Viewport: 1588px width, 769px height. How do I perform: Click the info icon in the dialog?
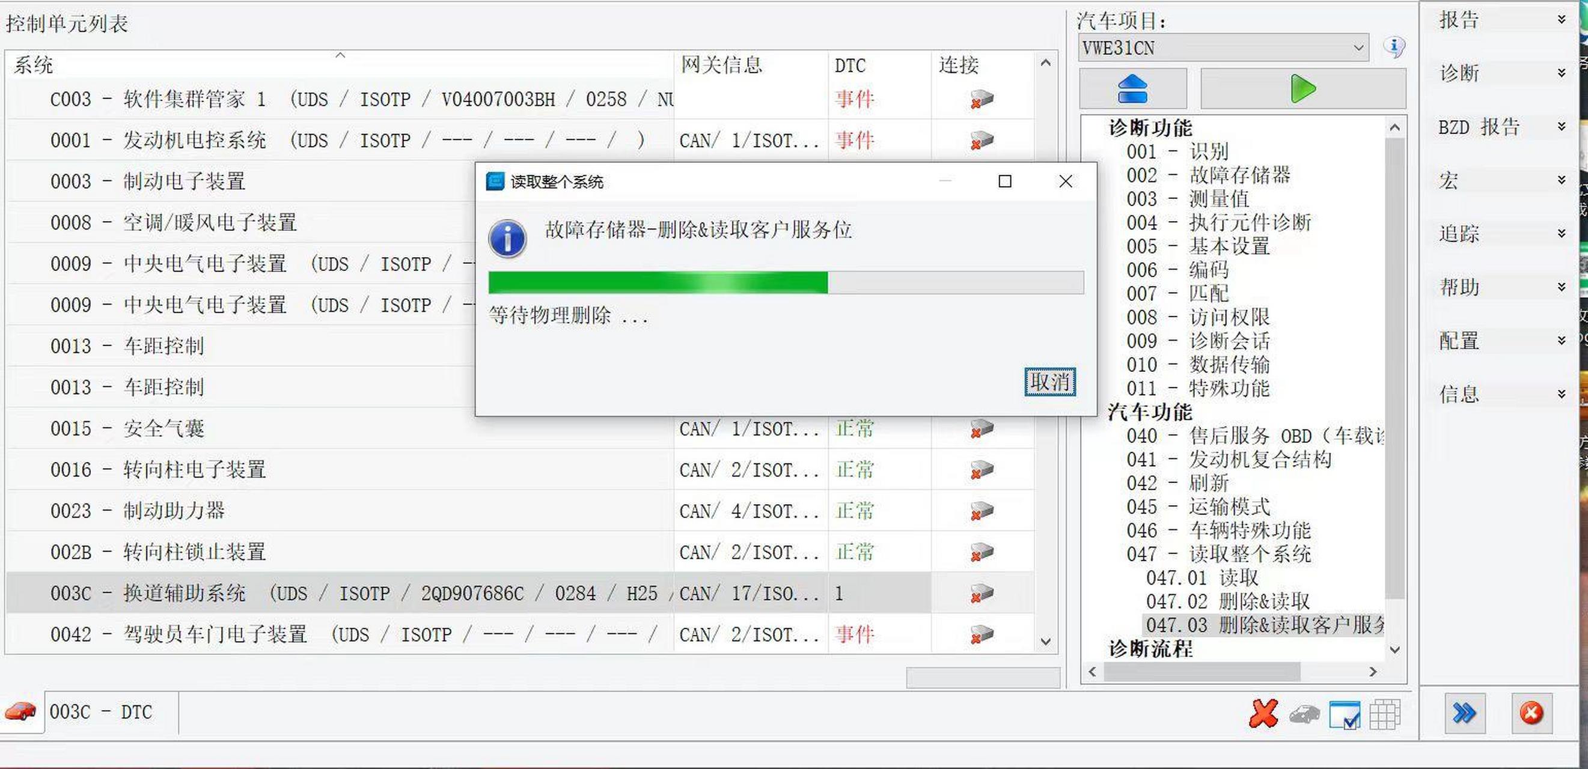[x=507, y=239]
